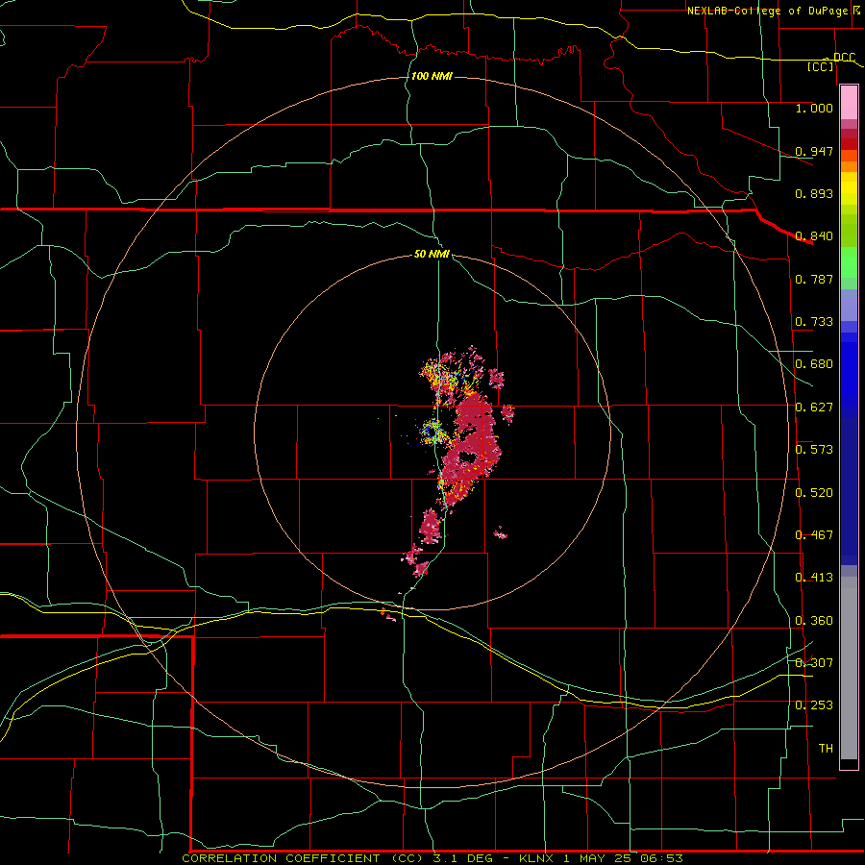Click the 100 NMI range ring label

(432, 76)
